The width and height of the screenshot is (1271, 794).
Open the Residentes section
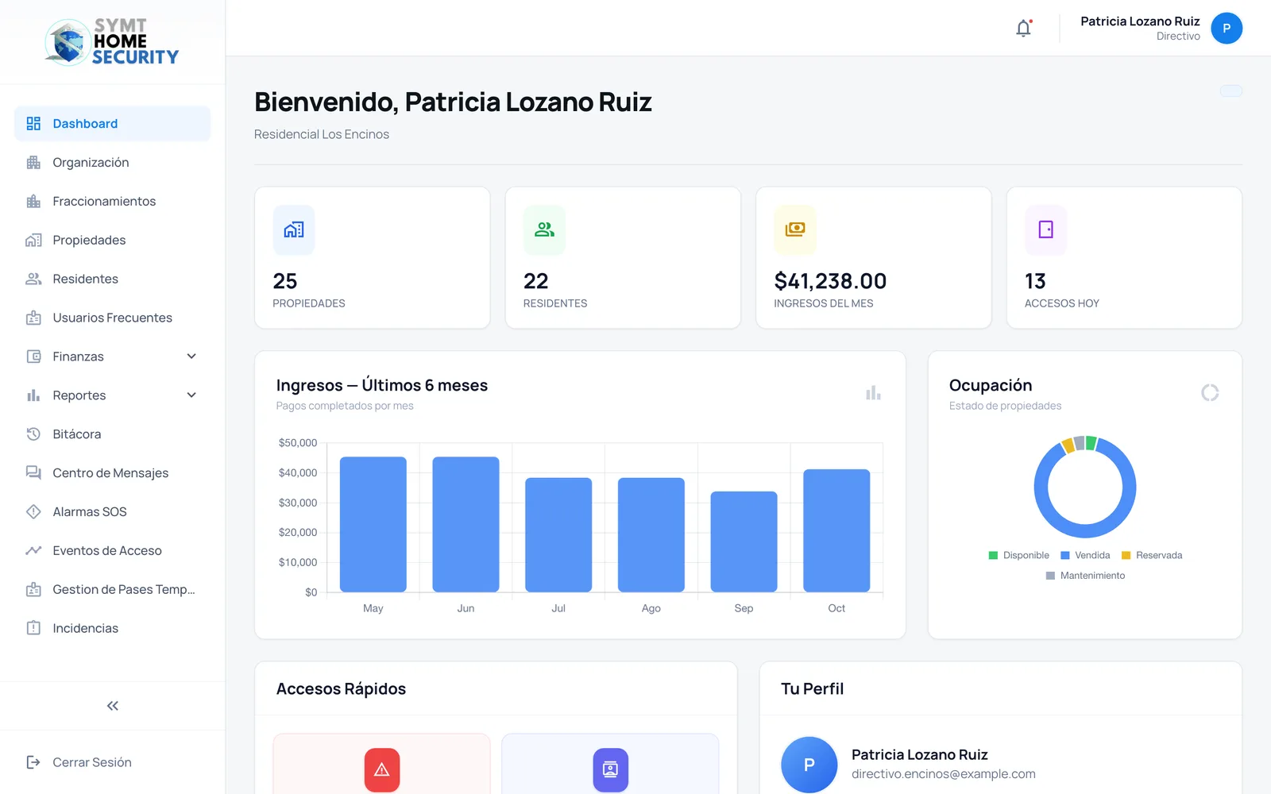(112, 279)
